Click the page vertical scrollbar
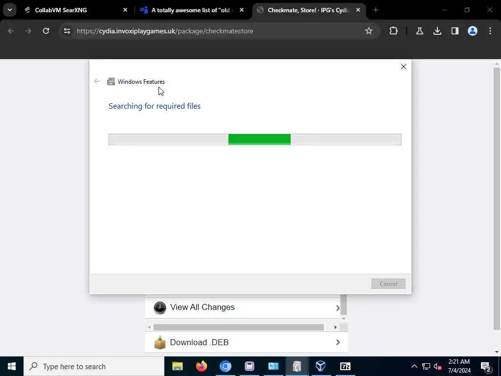The height and width of the screenshot is (376, 501). coord(497,199)
